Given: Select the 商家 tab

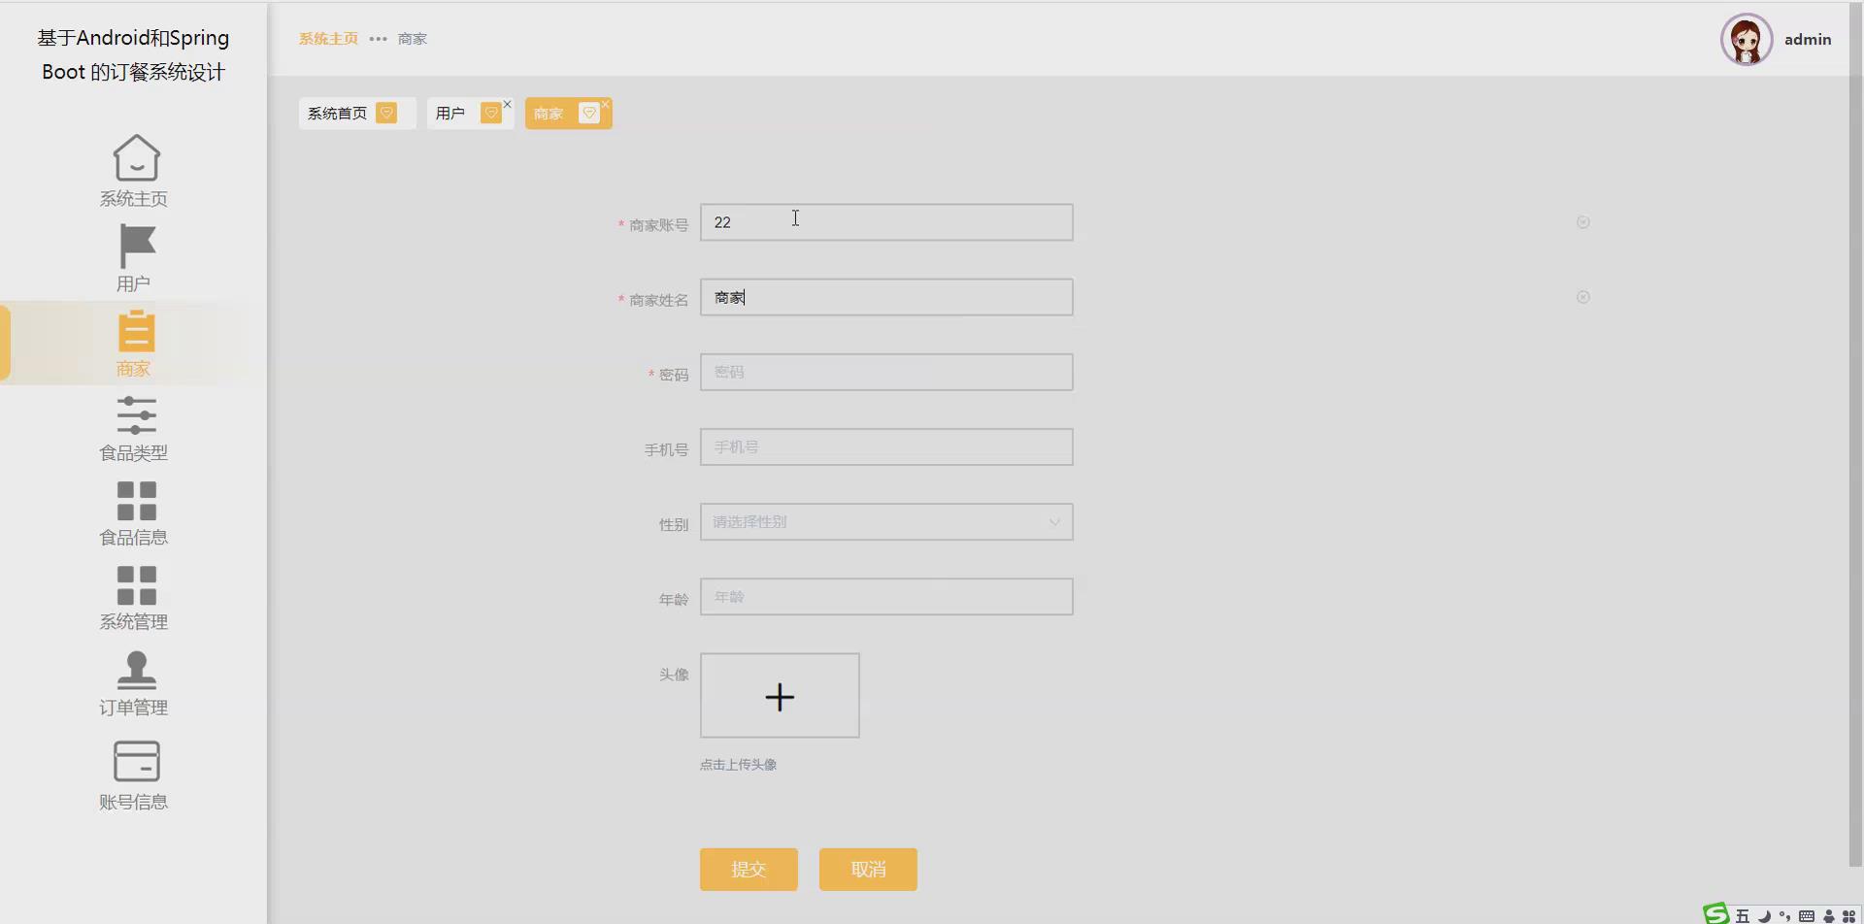Looking at the screenshot, I should 568,114.
